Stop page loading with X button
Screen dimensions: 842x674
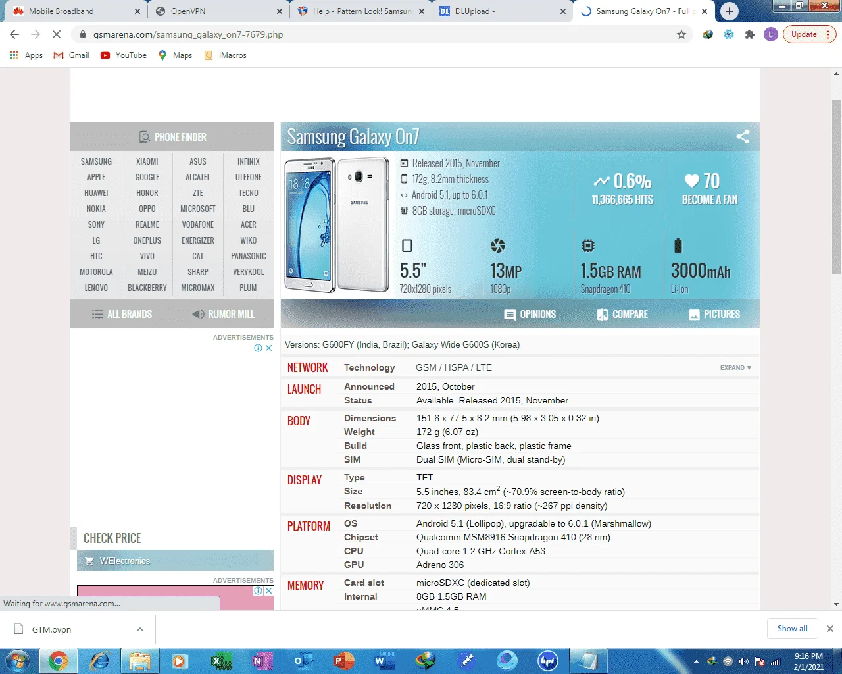pos(57,34)
